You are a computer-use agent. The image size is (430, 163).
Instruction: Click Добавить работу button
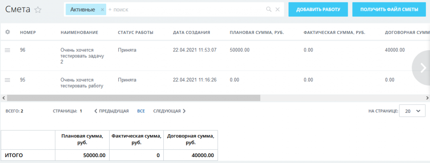[x=318, y=10]
